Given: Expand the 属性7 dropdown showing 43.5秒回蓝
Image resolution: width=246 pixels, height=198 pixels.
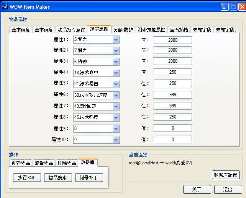Looking at the screenshot, I should click(116, 106).
